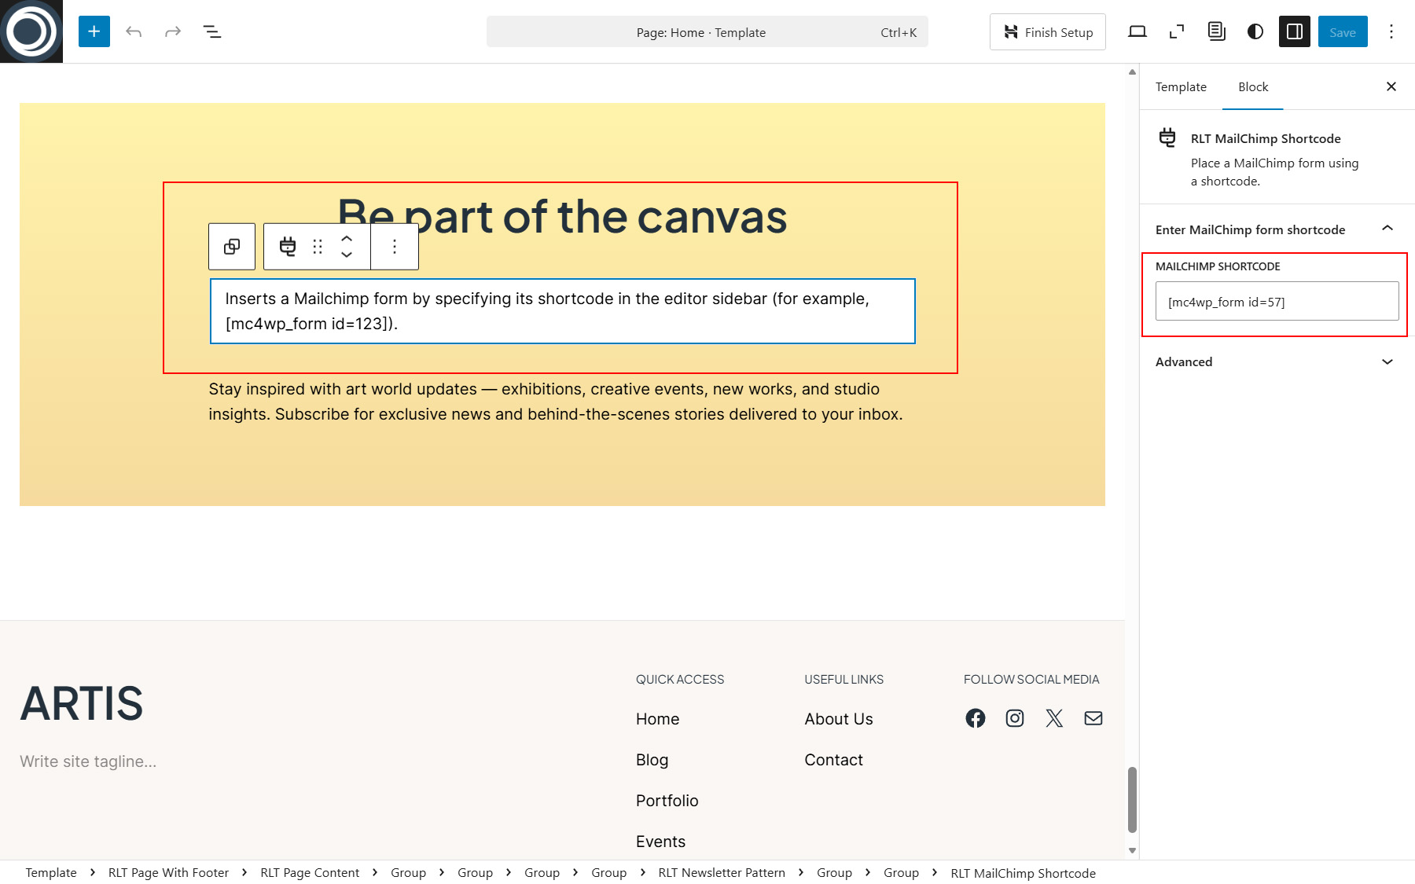The width and height of the screenshot is (1415, 884).
Task: Click the Facebook social icon in footer
Action: 976,718
